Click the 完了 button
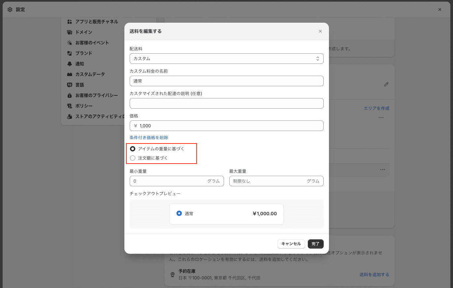453x288 pixels. pos(315,244)
